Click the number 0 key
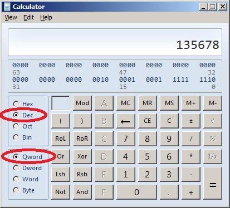Viewport: 230px width, 208px height. tap(136, 192)
